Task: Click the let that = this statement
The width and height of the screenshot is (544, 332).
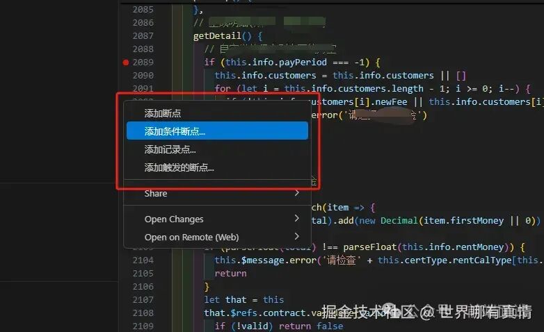Action: tap(244, 300)
